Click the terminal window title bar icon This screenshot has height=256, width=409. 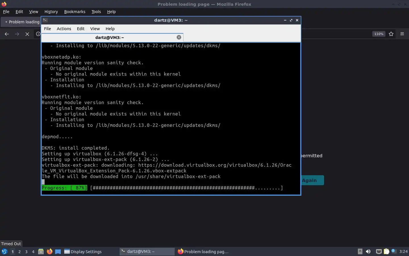tap(45, 20)
